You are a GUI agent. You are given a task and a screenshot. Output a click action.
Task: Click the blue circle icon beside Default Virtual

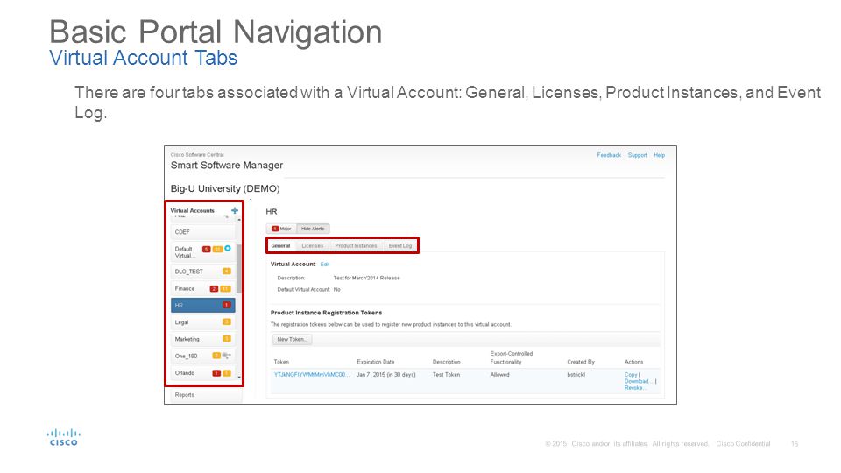click(x=228, y=248)
